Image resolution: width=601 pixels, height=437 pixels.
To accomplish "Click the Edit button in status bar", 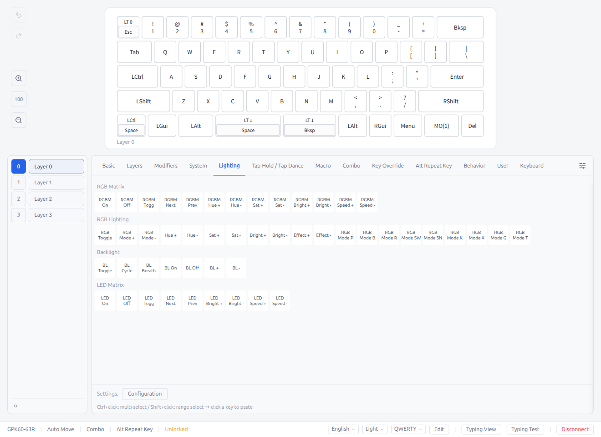I will pos(439,429).
